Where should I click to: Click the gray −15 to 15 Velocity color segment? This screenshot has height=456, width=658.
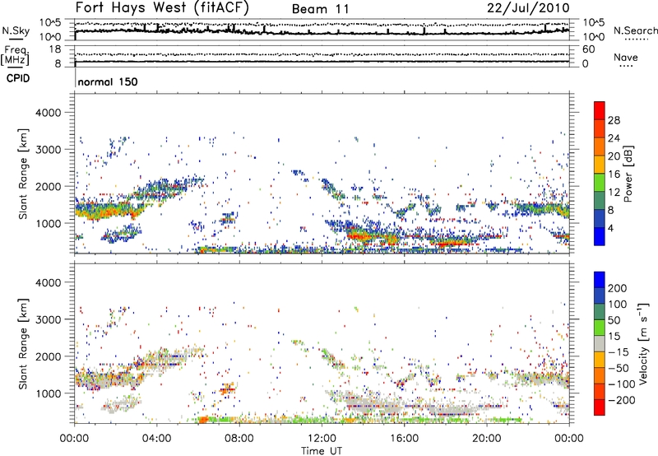[600, 344]
